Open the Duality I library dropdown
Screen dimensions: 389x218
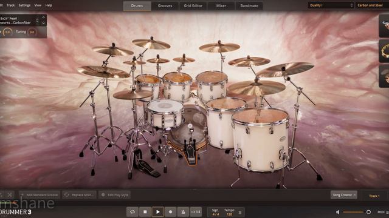coord(331,5)
